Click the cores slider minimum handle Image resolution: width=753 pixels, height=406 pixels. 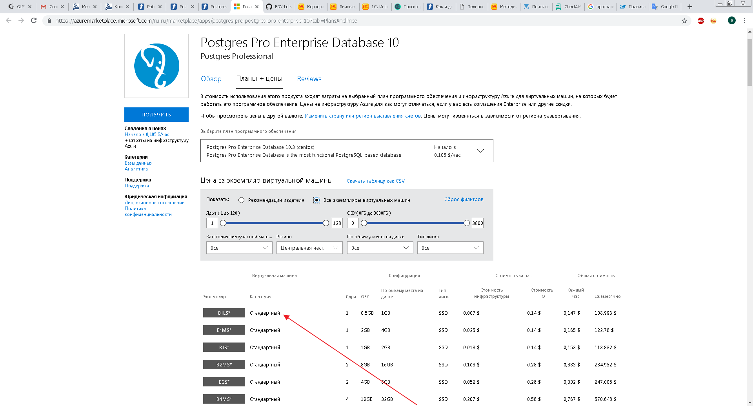(x=223, y=223)
